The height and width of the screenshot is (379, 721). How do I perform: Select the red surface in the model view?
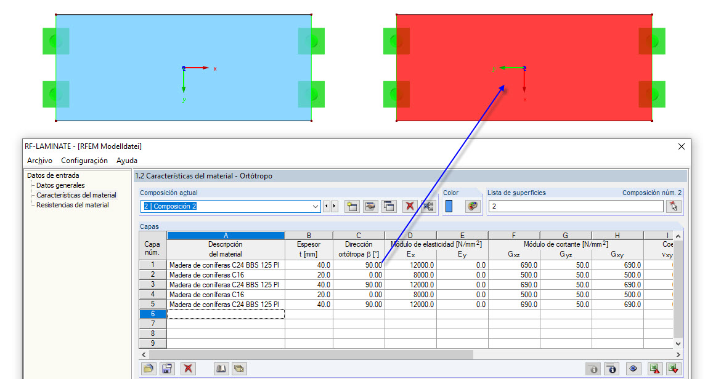[524, 68]
